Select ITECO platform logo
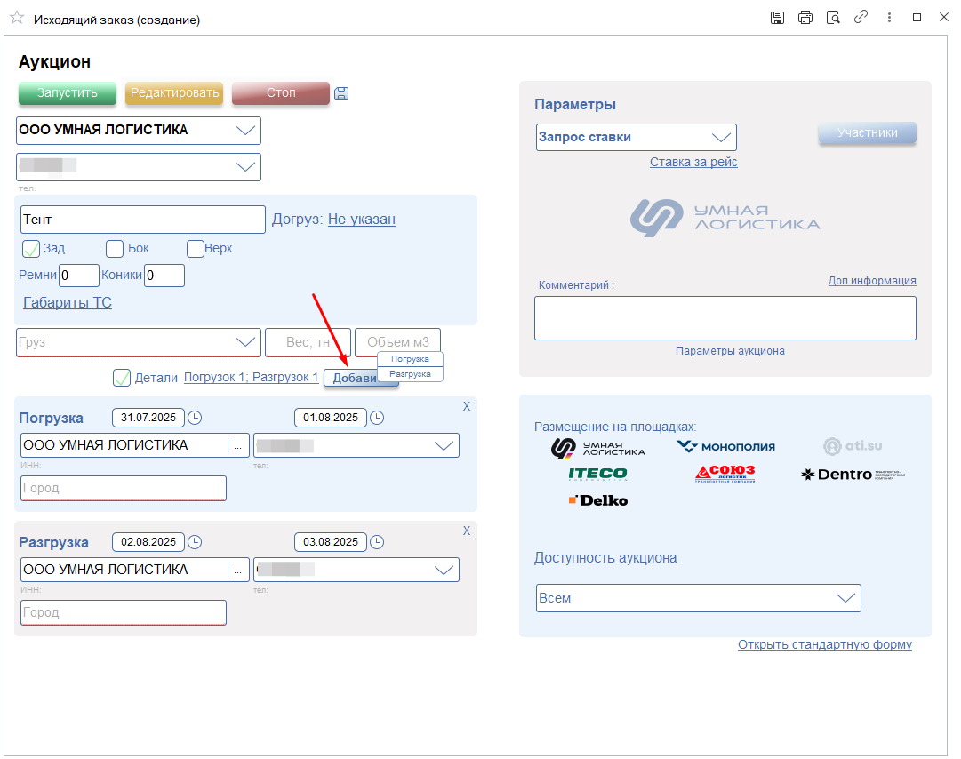Screen dimensions: 961x759 click(x=597, y=474)
